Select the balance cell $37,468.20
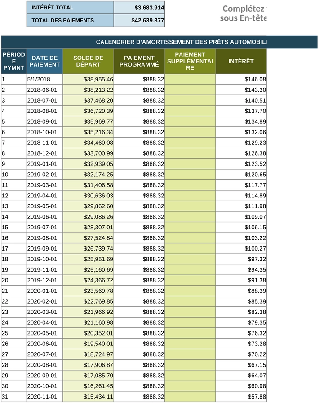 click(88, 100)
